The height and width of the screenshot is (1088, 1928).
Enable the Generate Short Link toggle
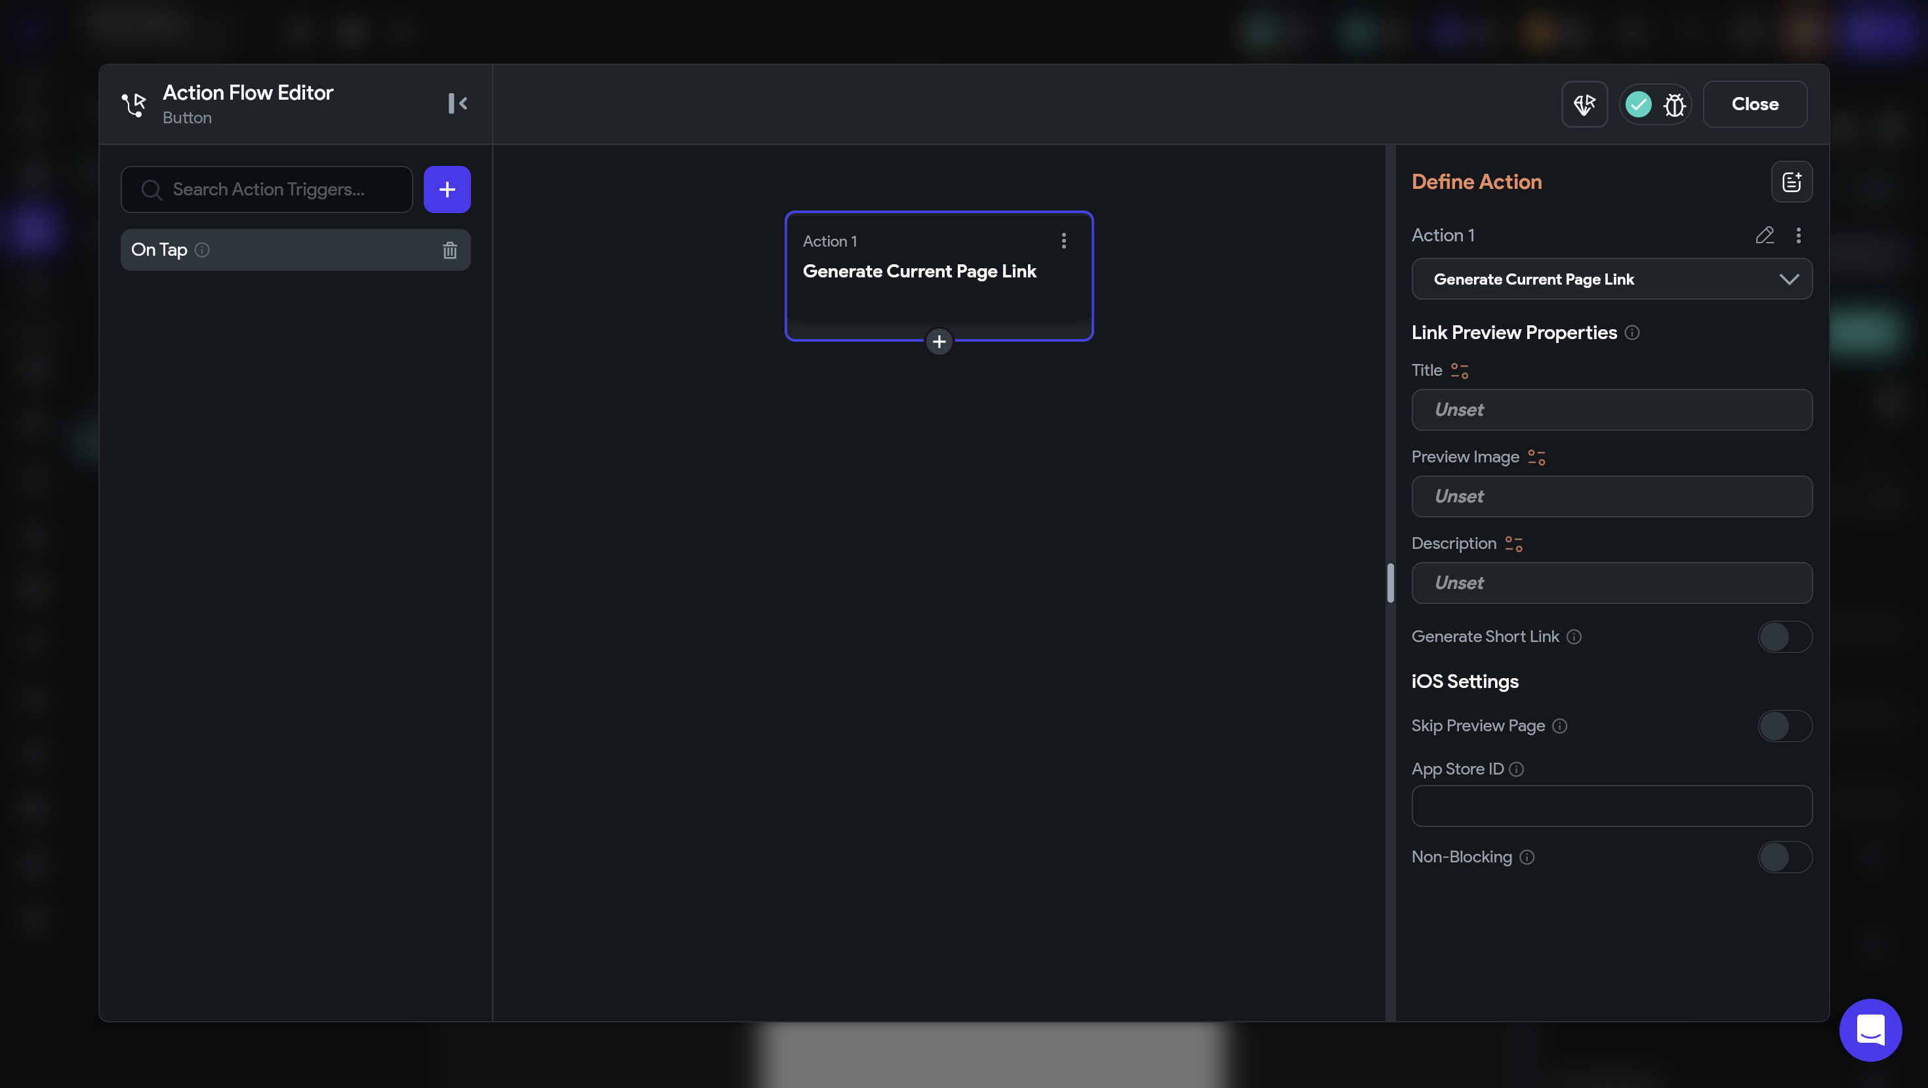click(1784, 637)
